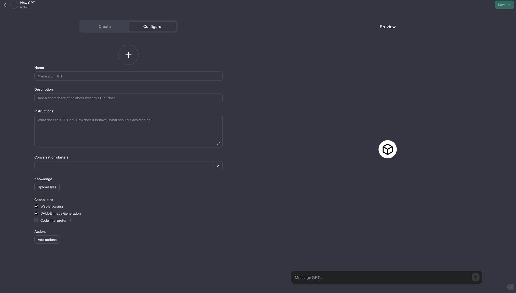Focus the Name your GPT field
516x293 pixels.
coord(128,76)
